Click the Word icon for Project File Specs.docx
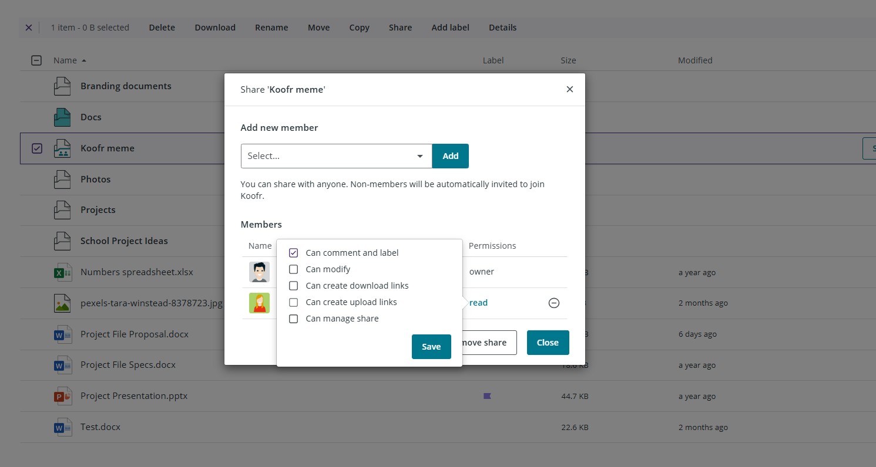Viewport: 876px width, 467px height. coord(62,365)
